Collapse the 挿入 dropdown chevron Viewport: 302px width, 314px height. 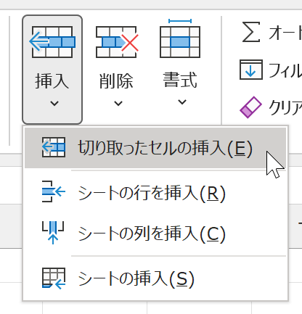[54, 104]
